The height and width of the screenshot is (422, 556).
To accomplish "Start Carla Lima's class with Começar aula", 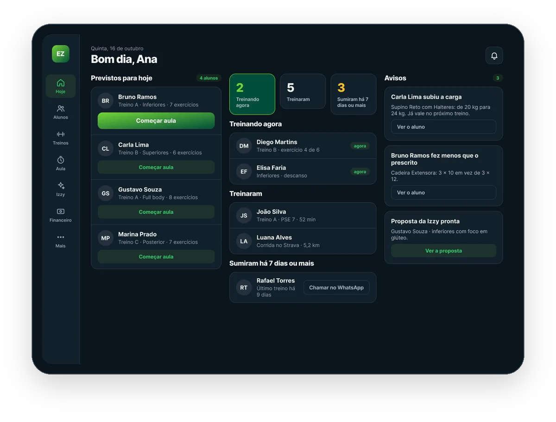I will (x=156, y=167).
